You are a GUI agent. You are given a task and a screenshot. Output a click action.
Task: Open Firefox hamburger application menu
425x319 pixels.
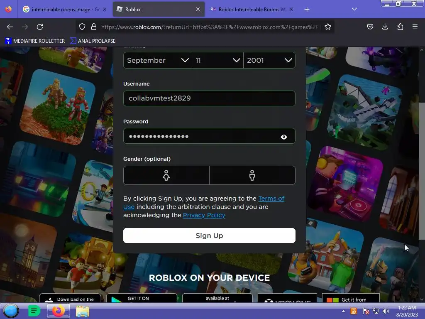click(415, 27)
